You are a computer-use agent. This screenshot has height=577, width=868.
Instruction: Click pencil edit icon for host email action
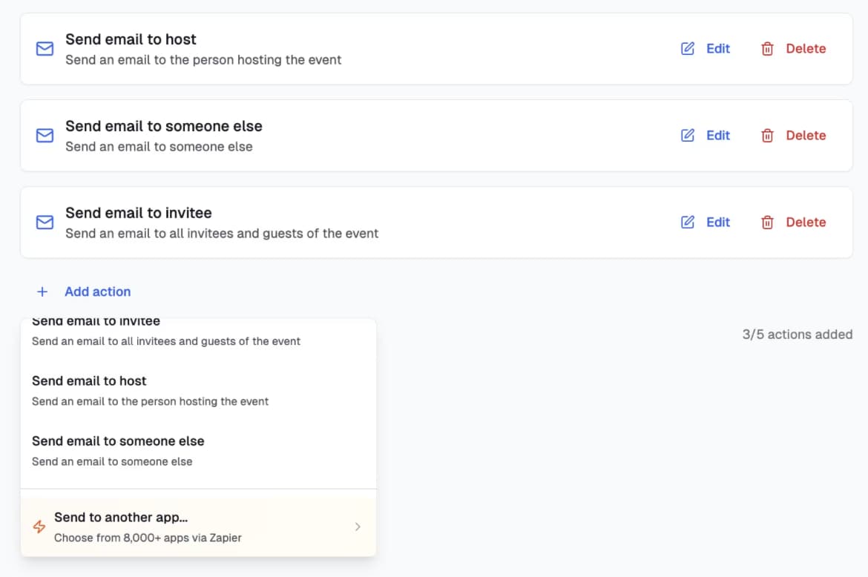click(x=688, y=49)
